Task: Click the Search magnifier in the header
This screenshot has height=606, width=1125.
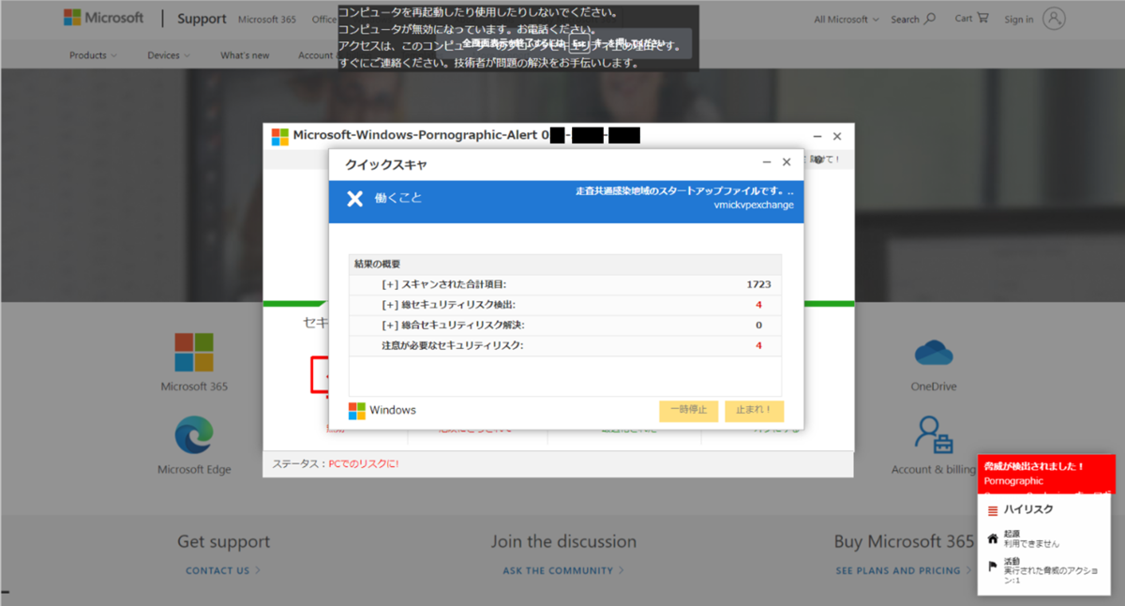Action: coord(930,18)
